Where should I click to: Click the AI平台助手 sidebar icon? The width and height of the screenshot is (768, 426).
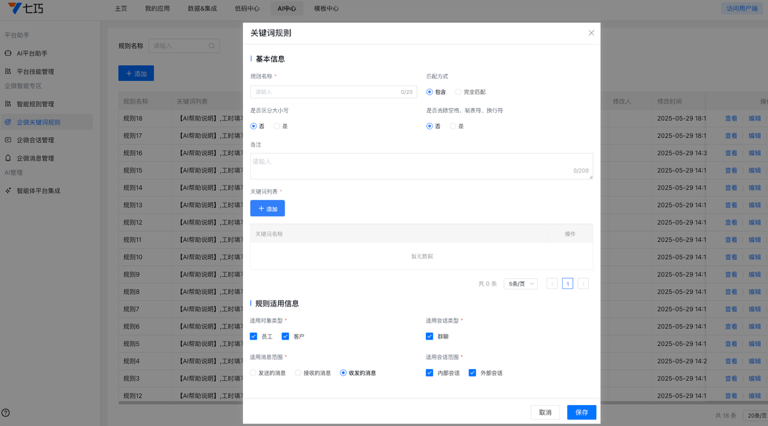pyautogui.click(x=8, y=53)
